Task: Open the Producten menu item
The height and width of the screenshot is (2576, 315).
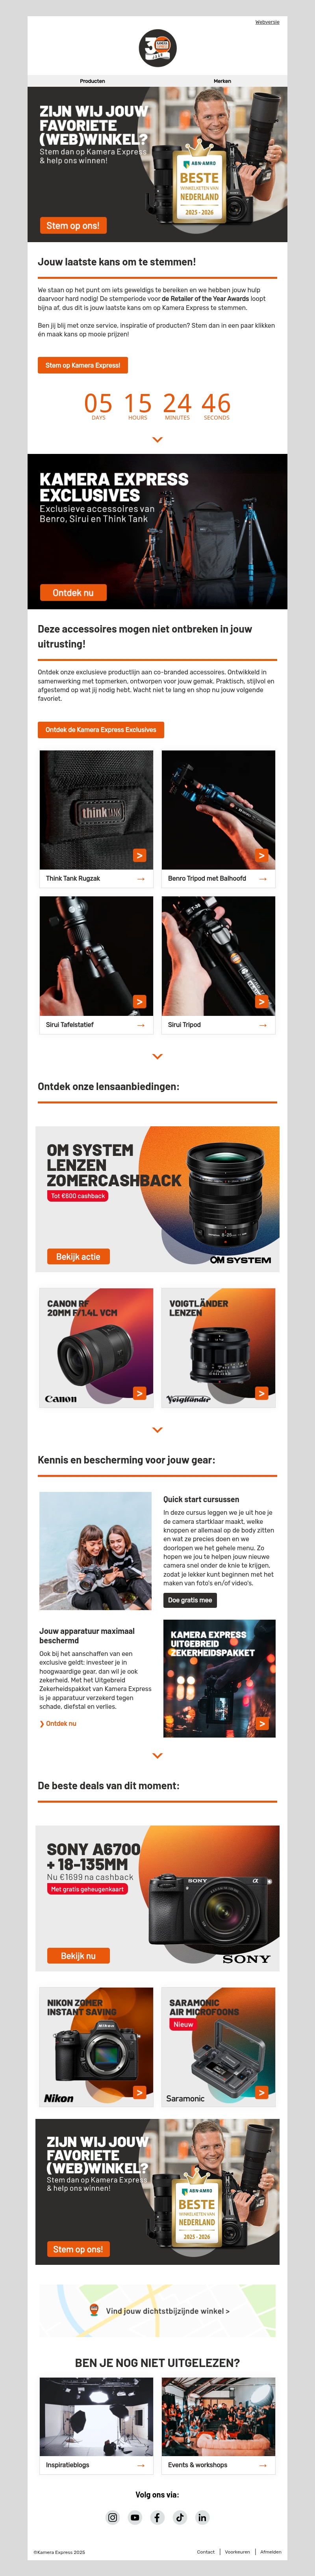Action: [x=92, y=81]
